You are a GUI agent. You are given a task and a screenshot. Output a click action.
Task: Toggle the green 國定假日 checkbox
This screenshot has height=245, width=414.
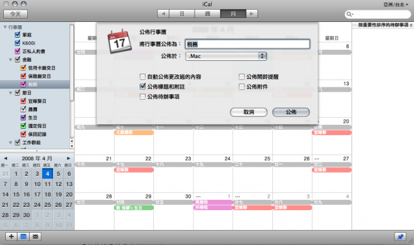tap(23, 126)
